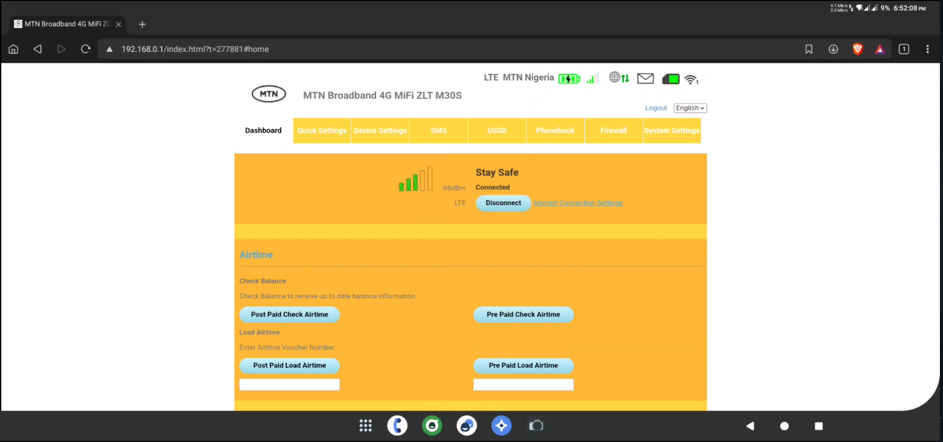The height and width of the screenshot is (442, 943).
Task: Click Post Paid Load Airtime button
Action: tap(289, 366)
